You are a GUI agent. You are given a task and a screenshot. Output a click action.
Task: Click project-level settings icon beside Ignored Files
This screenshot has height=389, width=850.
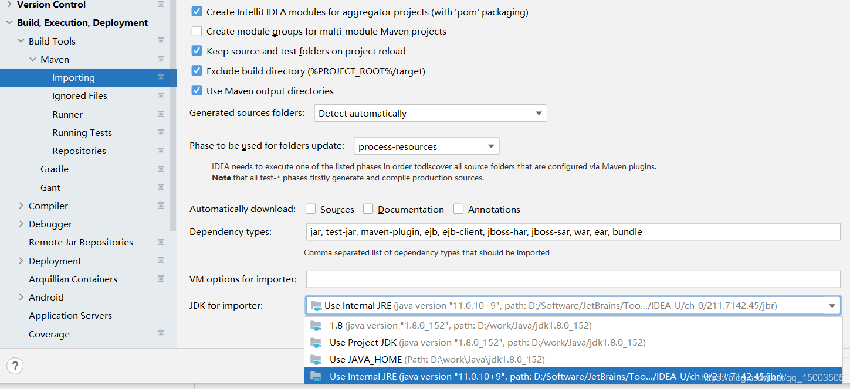[x=161, y=95]
